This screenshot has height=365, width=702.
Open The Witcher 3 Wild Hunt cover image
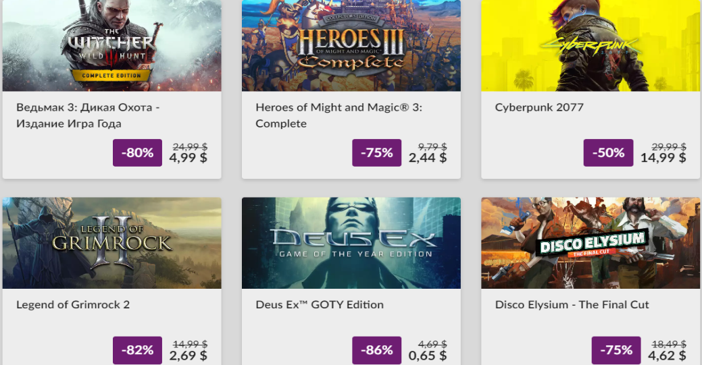pos(112,46)
